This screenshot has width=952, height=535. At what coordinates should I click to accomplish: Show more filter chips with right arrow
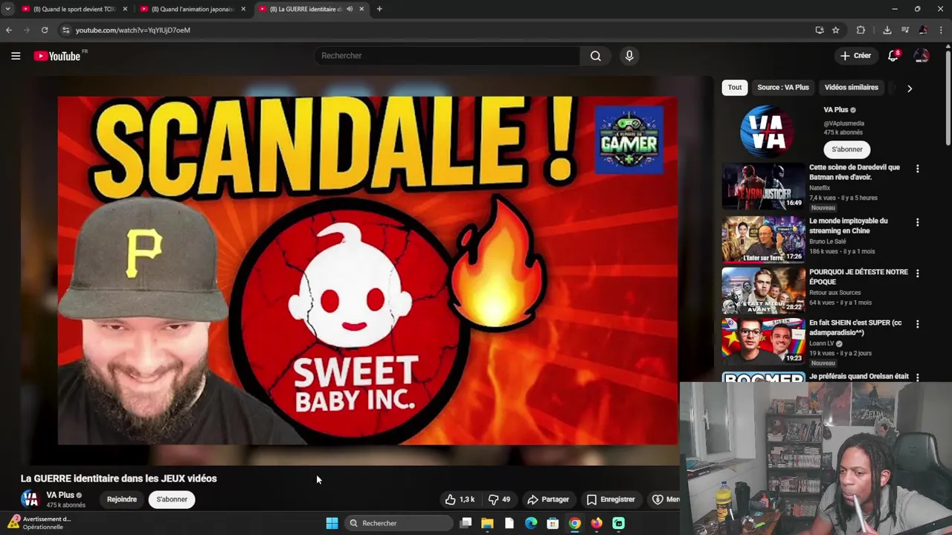point(909,88)
